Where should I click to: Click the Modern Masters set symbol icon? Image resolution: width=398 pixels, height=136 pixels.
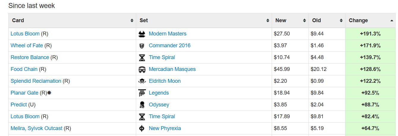pos(142,34)
